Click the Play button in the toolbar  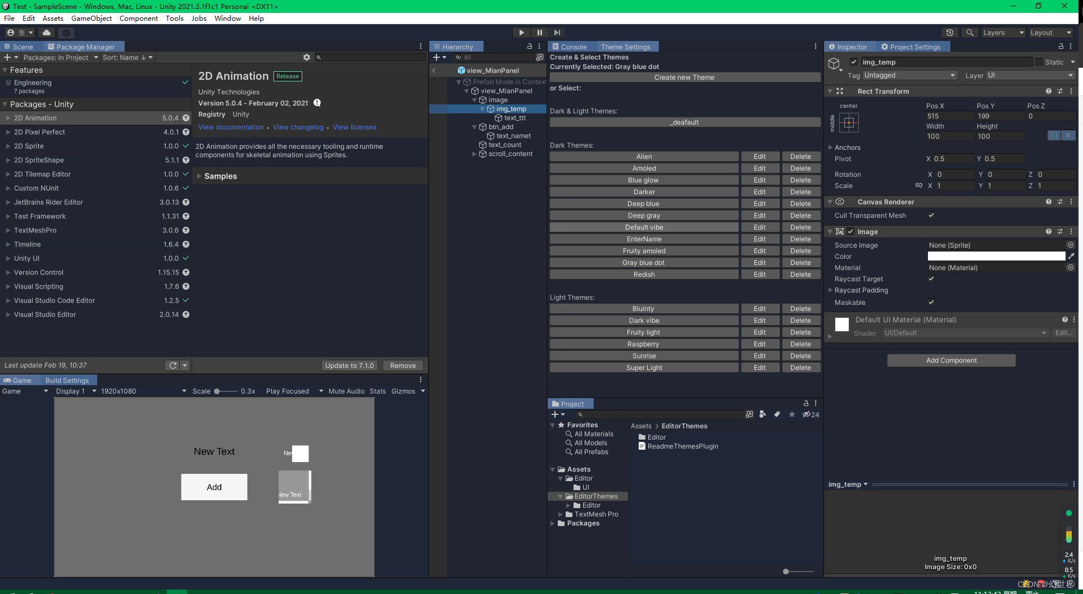(x=521, y=33)
